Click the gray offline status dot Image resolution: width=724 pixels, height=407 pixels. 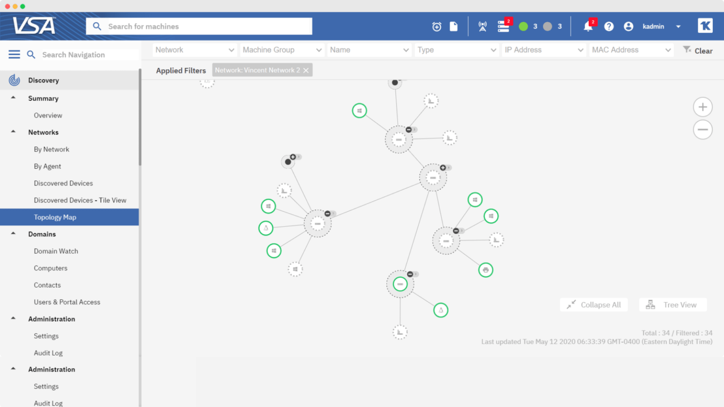[x=548, y=26]
